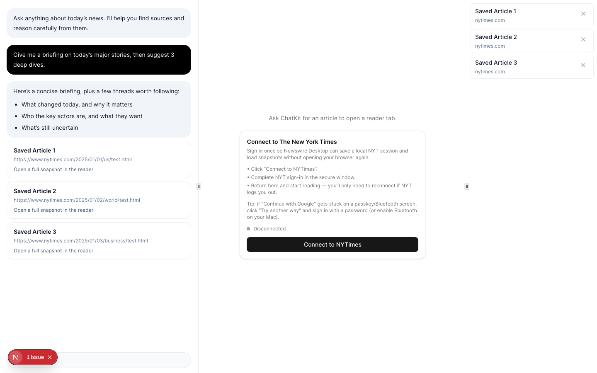
Task: Click the right panel resize grip handle
Action: pos(467,186)
